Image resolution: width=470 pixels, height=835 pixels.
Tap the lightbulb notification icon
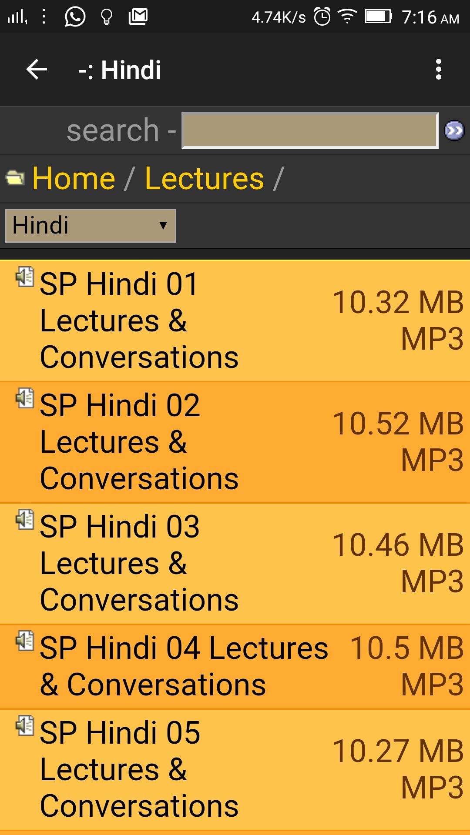[106, 17]
